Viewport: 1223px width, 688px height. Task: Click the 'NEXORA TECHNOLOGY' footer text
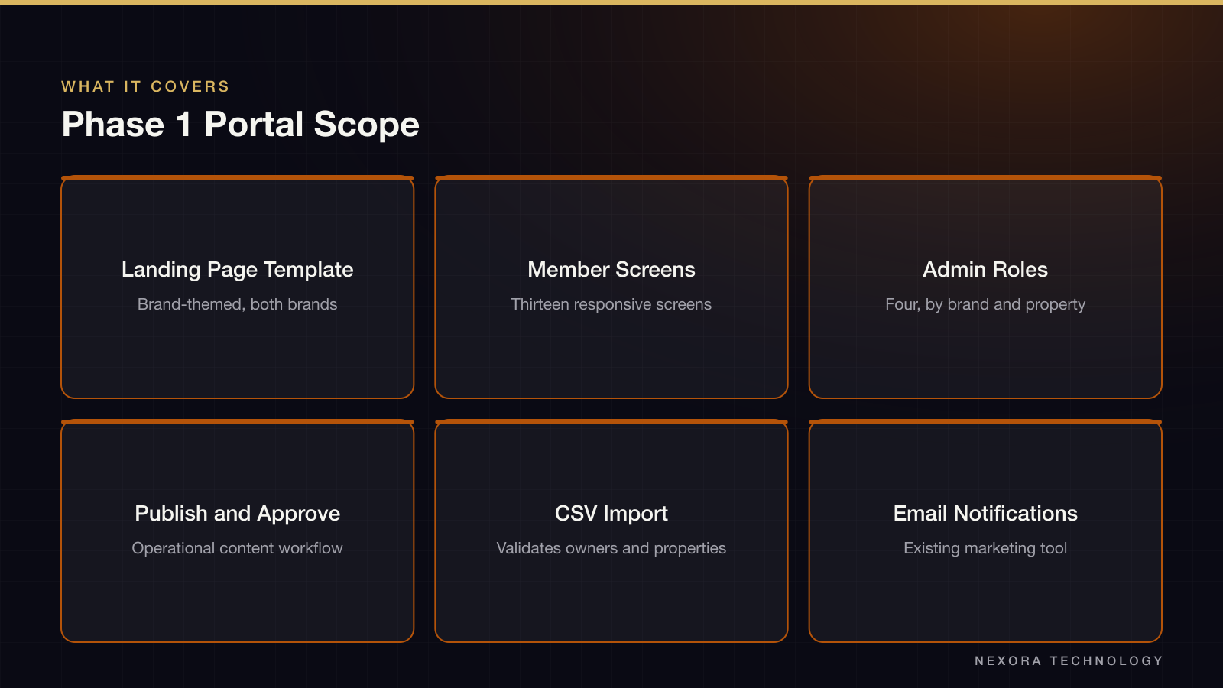click(x=1069, y=660)
